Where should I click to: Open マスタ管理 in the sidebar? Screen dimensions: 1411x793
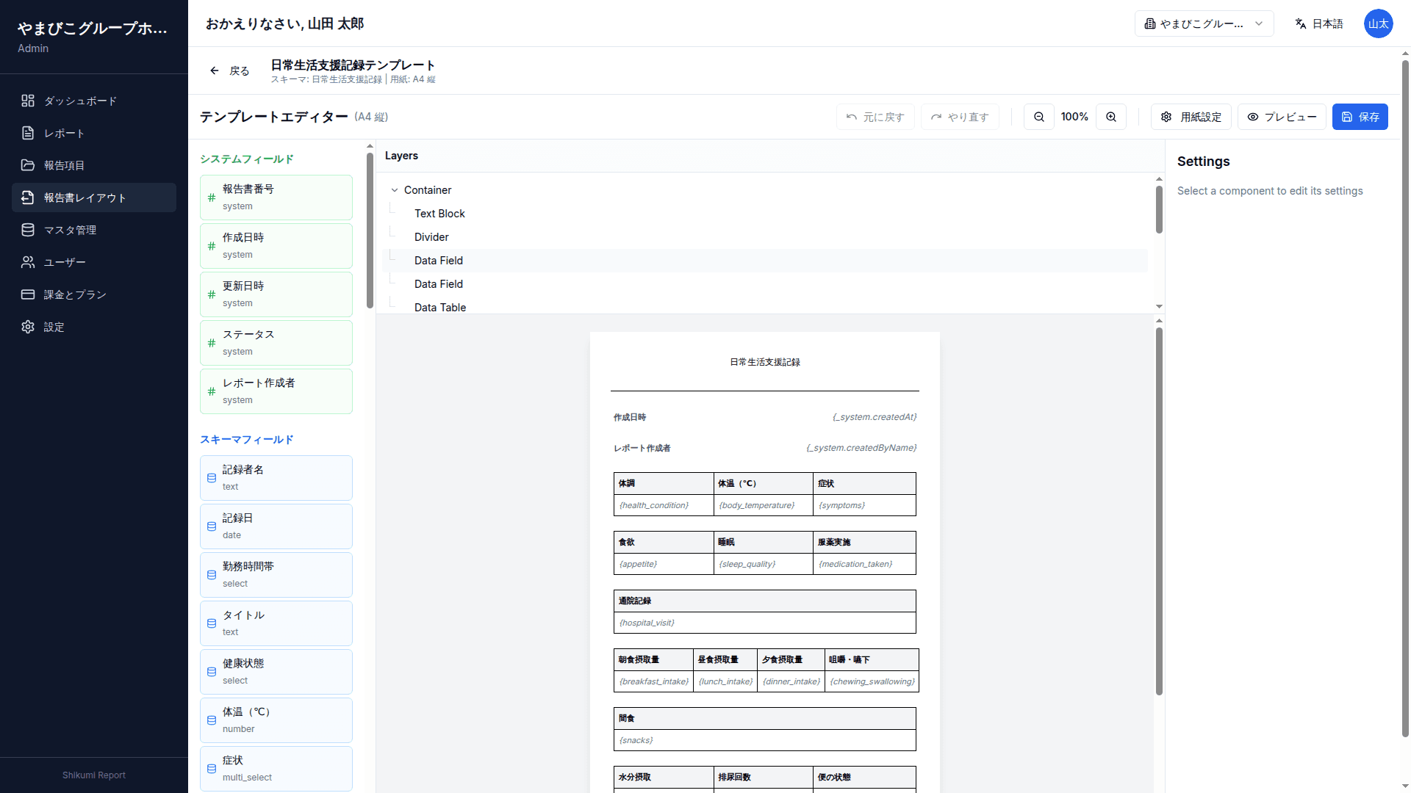coord(70,230)
